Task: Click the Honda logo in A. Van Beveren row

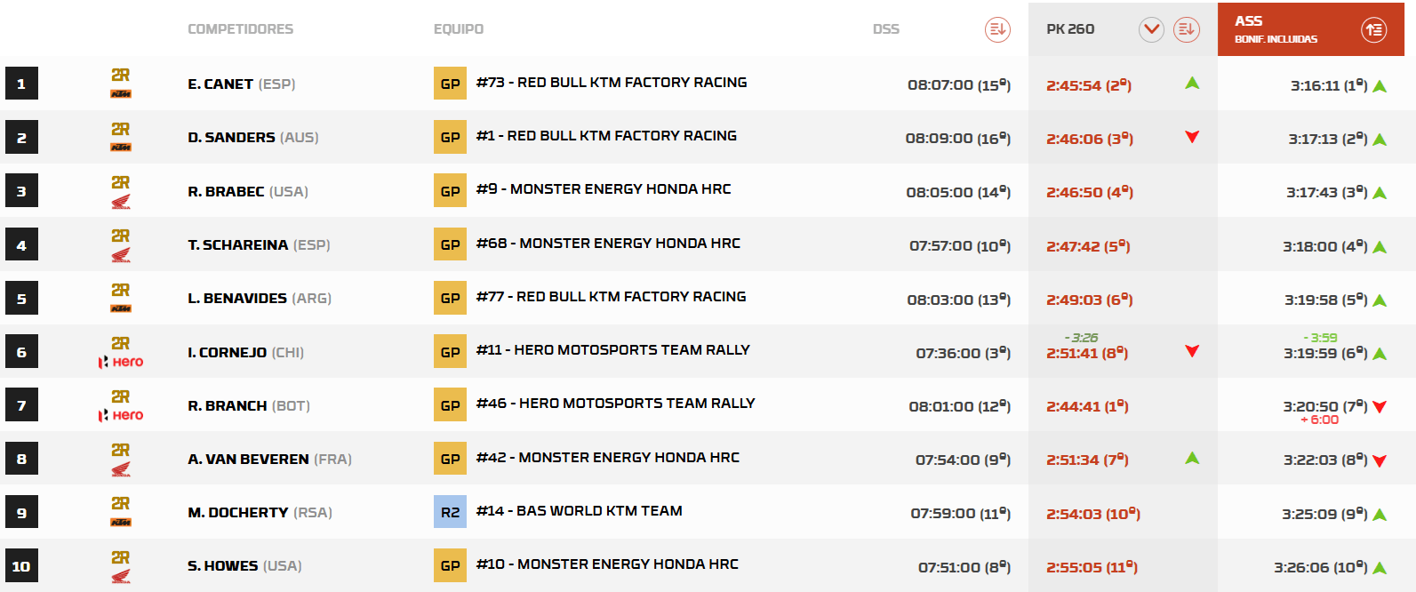Action: (x=121, y=469)
